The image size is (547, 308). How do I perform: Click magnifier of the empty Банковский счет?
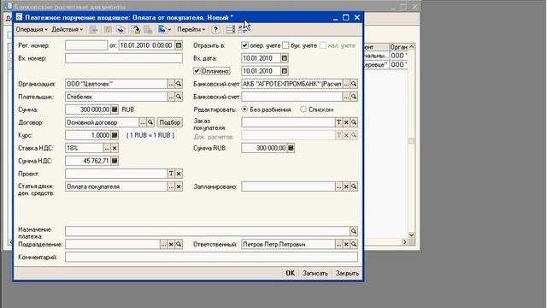click(354, 97)
